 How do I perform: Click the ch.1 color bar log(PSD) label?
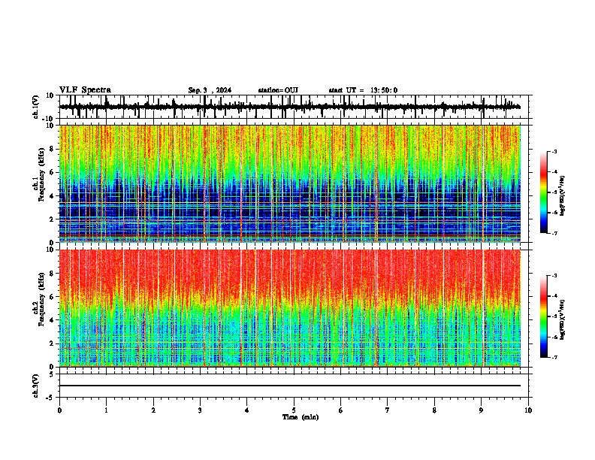tap(562, 196)
